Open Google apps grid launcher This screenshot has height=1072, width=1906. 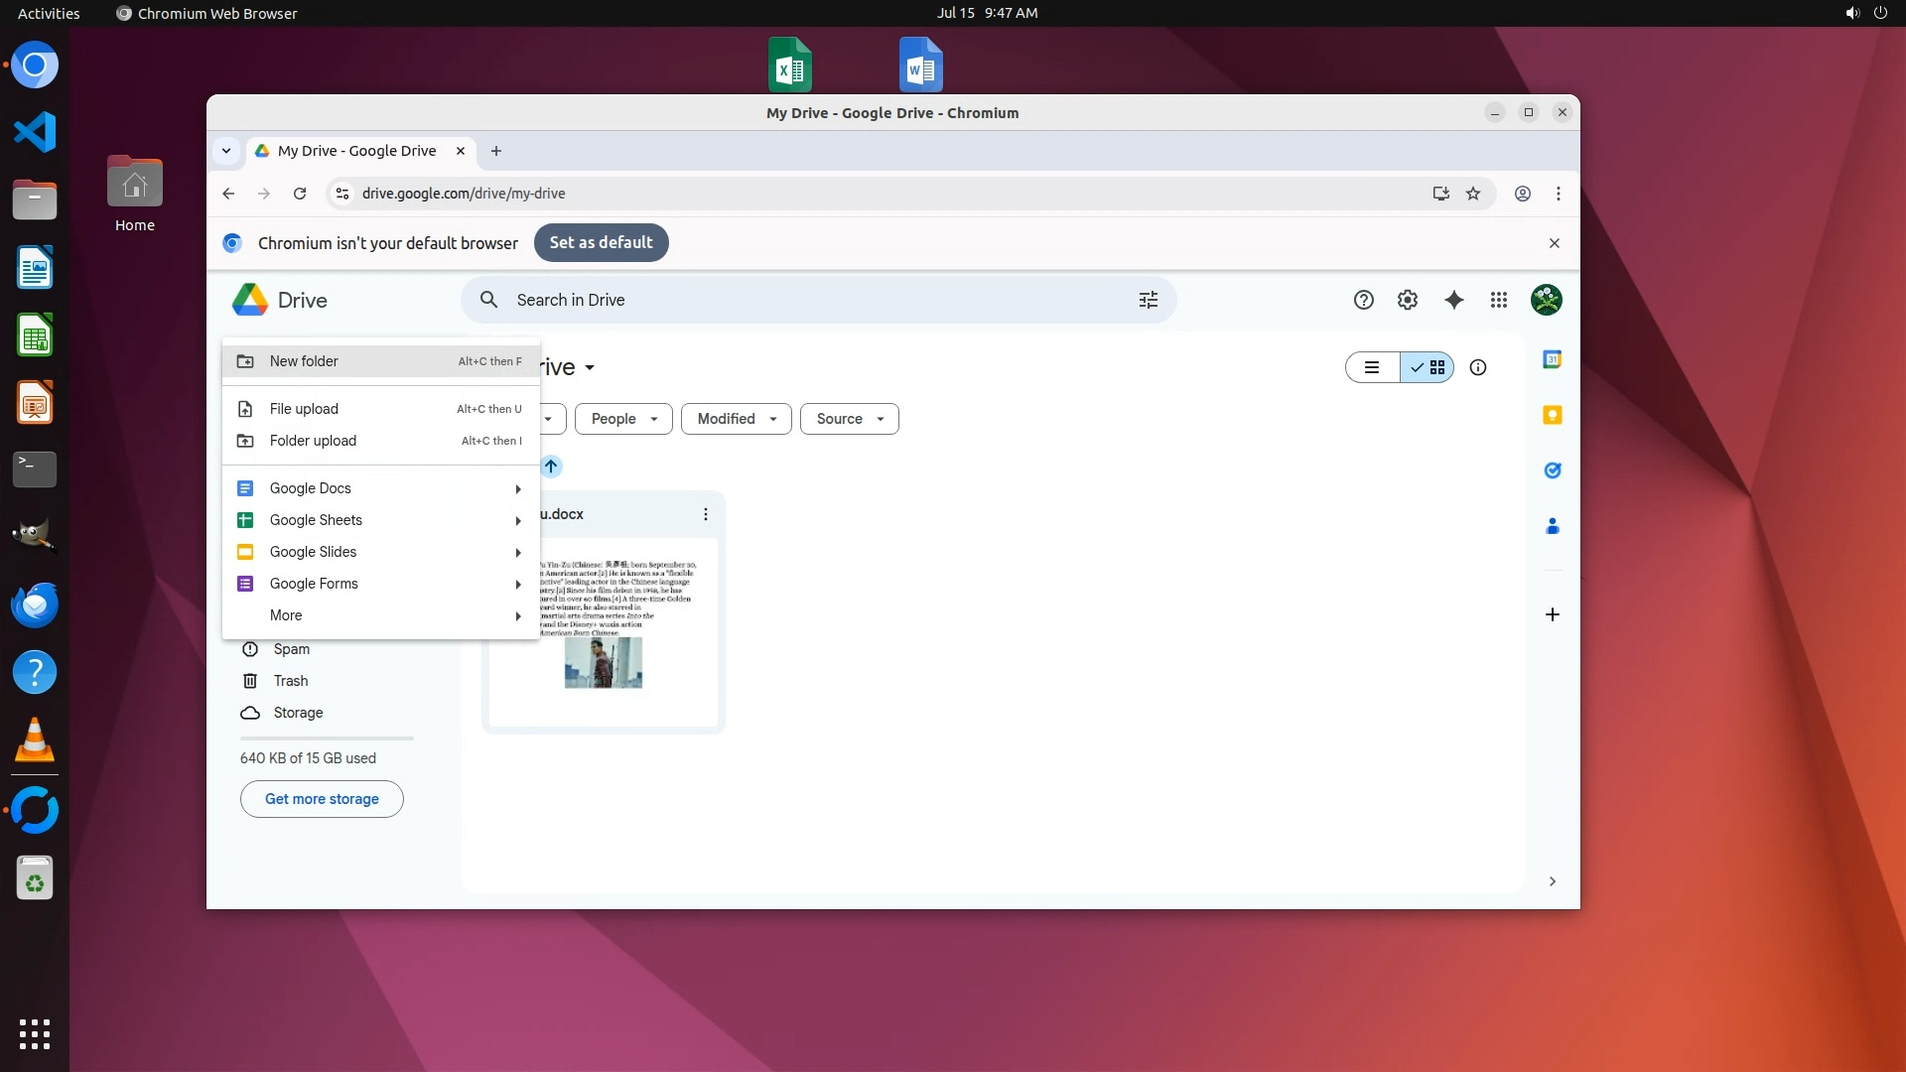pos(1499,300)
